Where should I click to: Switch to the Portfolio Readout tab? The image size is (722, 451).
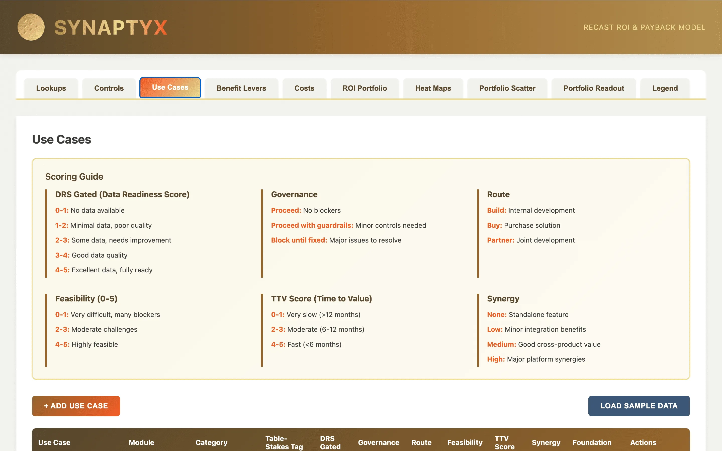593,88
